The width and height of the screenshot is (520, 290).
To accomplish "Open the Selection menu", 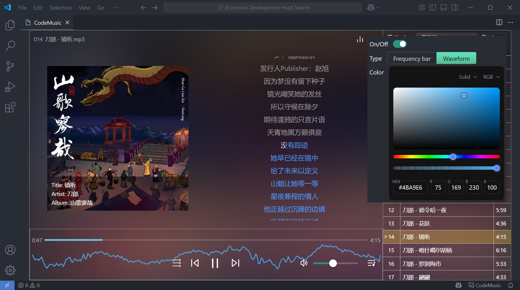I will 61,8.
